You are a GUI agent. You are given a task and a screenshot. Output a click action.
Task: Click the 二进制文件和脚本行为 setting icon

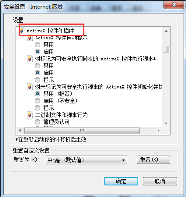pyautogui.click(x=30, y=115)
